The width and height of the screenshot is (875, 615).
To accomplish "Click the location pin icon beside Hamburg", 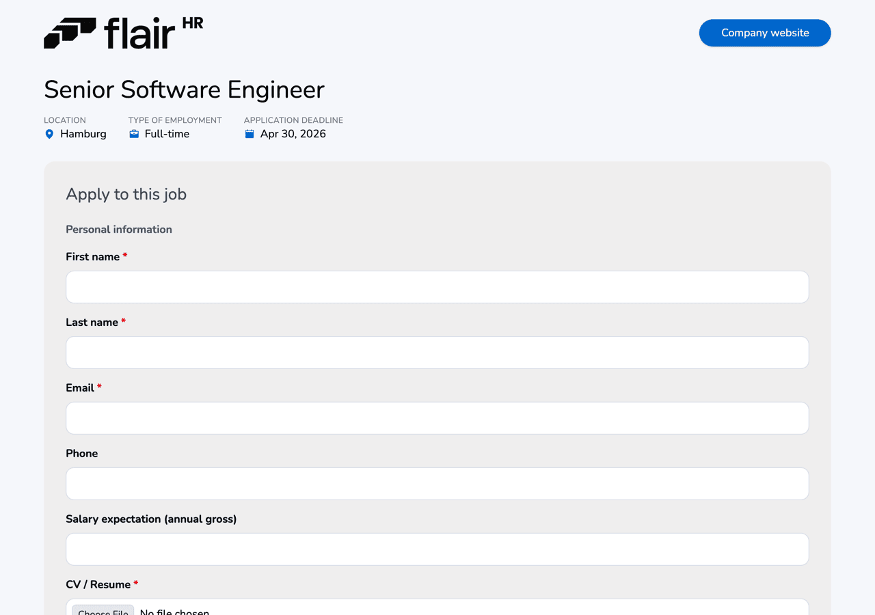I will pos(49,134).
